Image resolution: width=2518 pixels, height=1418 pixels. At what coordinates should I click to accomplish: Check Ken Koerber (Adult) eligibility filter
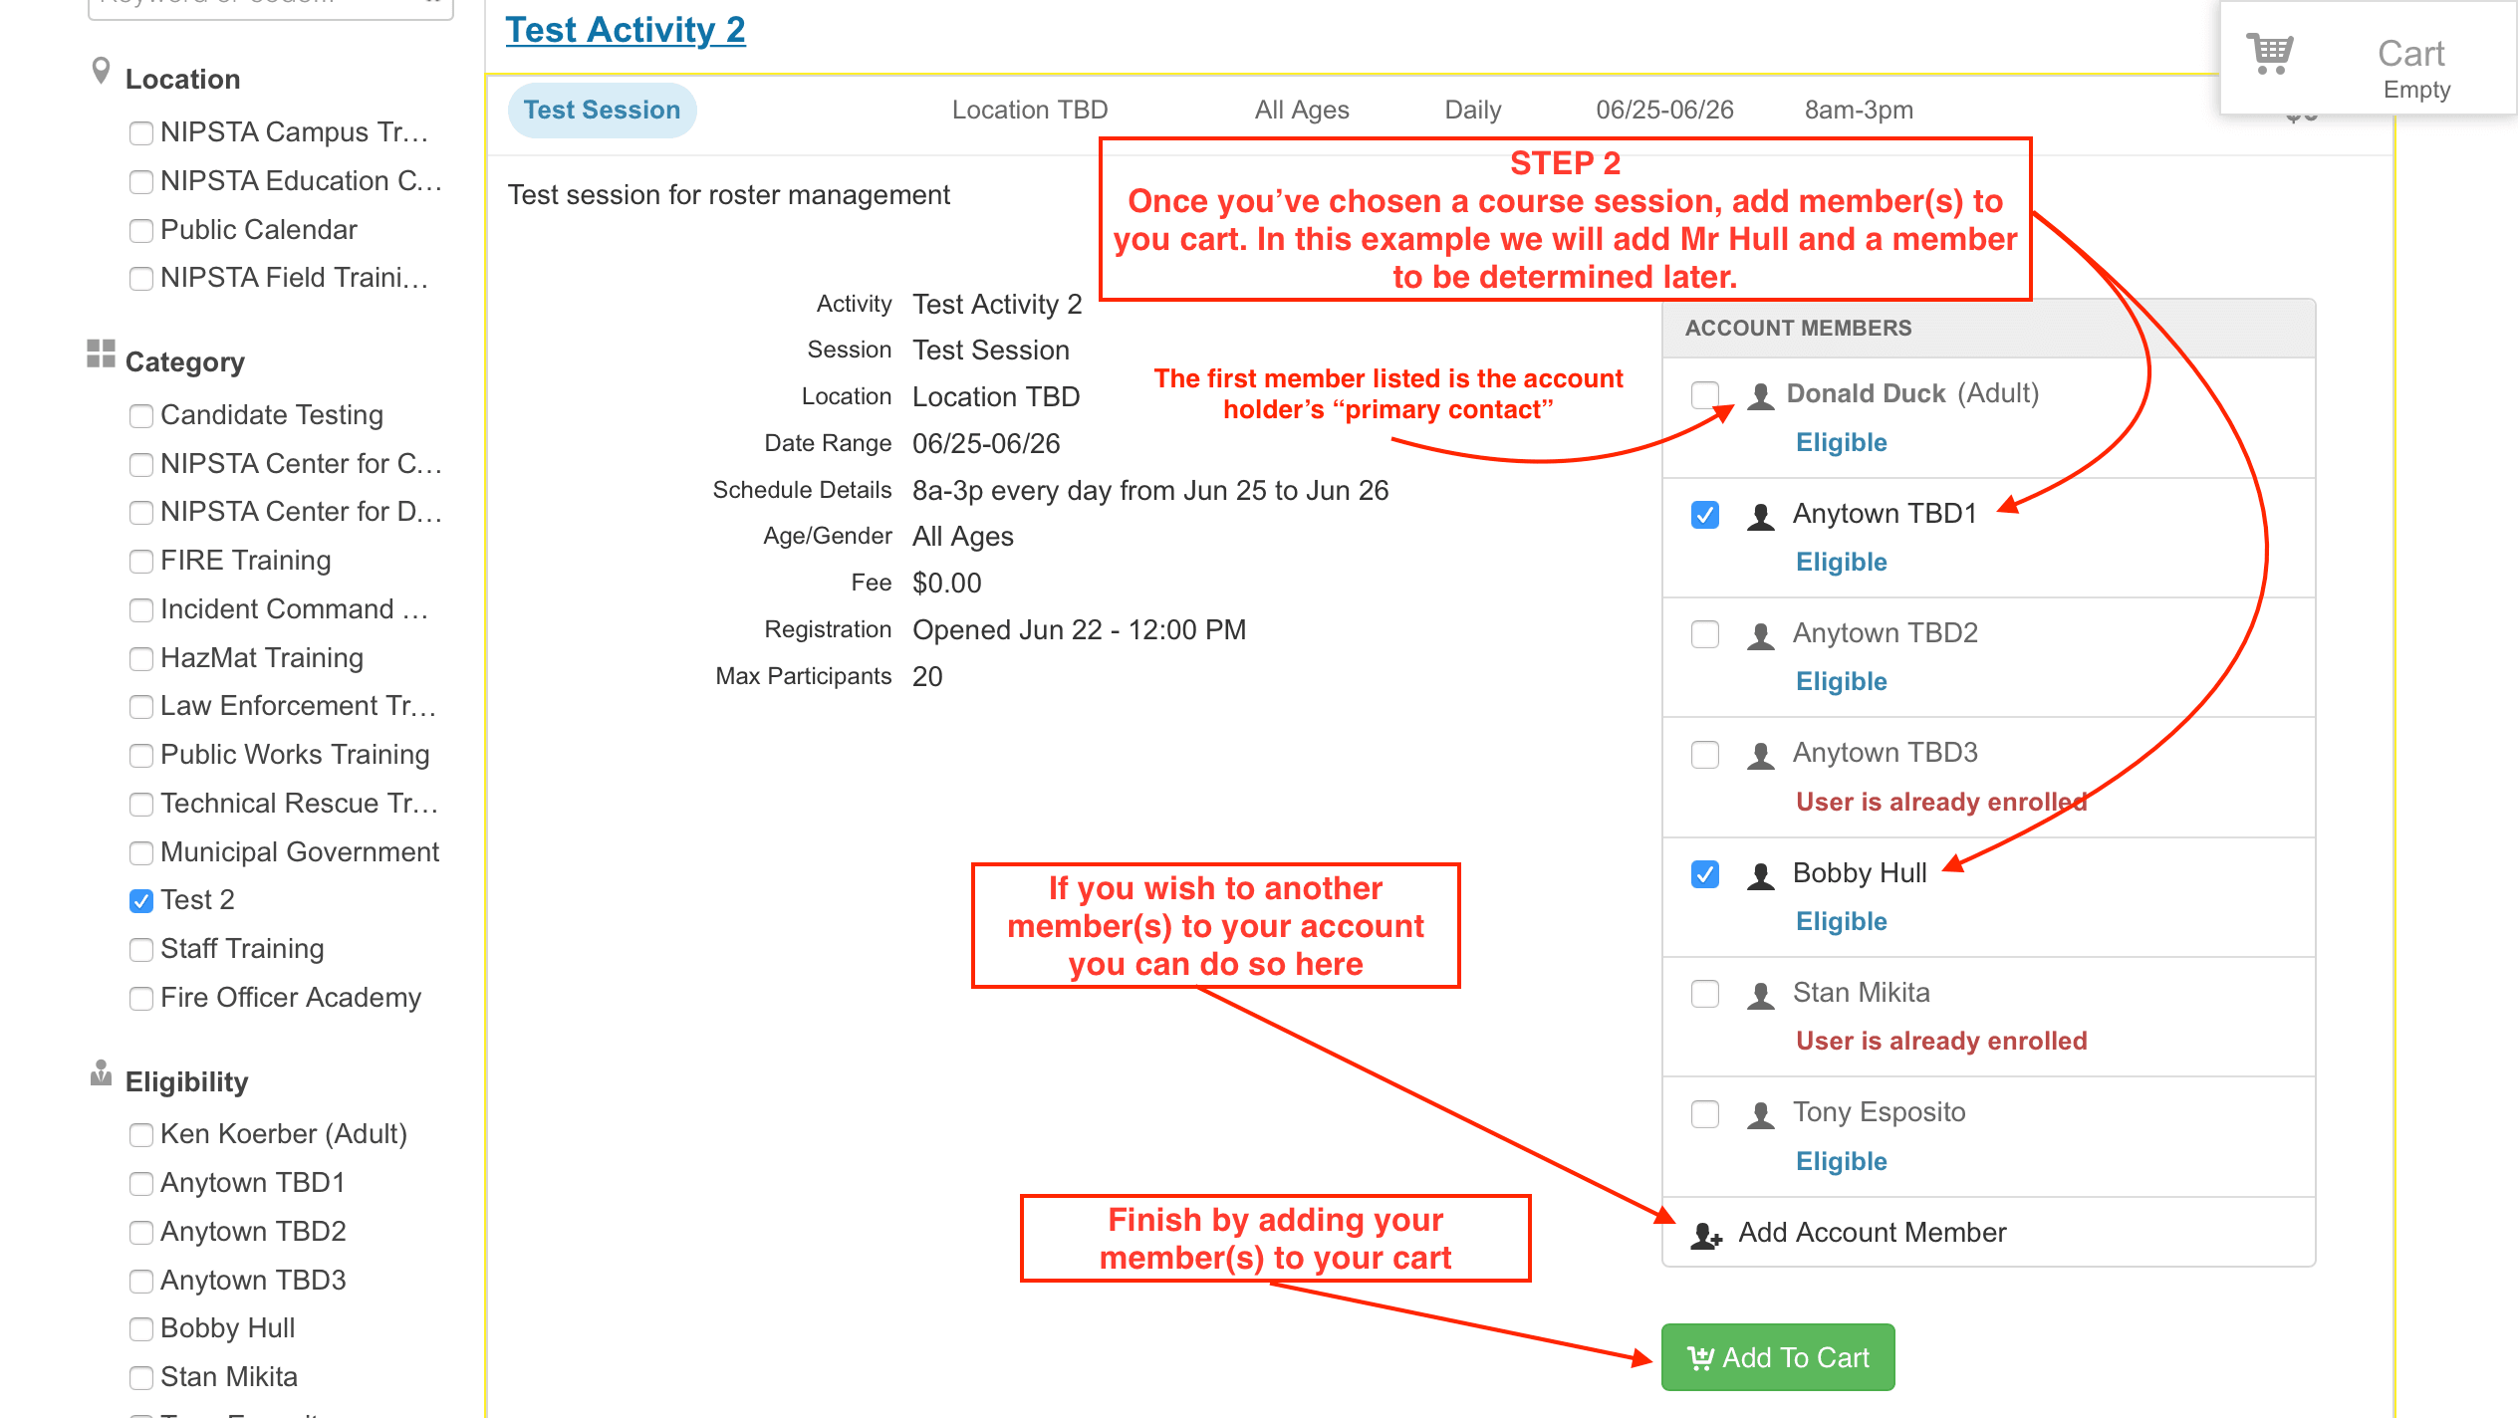pos(141,1135)
